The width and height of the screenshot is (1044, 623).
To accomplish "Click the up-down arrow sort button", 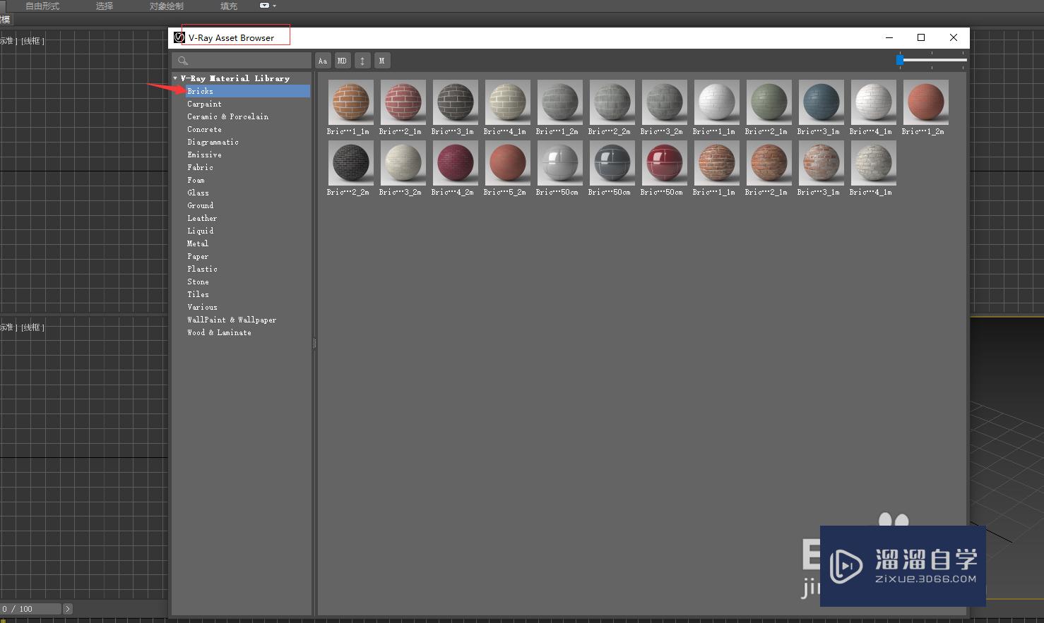I will [362, 61].
